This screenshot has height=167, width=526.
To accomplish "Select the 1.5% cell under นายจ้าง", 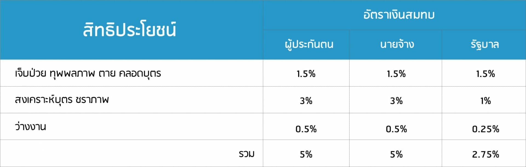I will [x=396, y=74].
